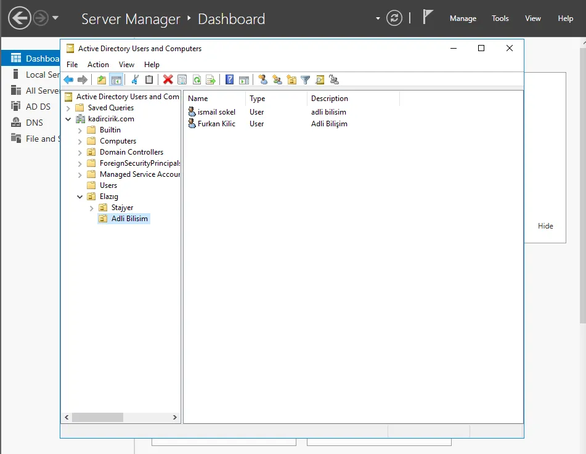Select the Users container in tree
The width and height of the screenshot is (586, 454).
point(108,185)
